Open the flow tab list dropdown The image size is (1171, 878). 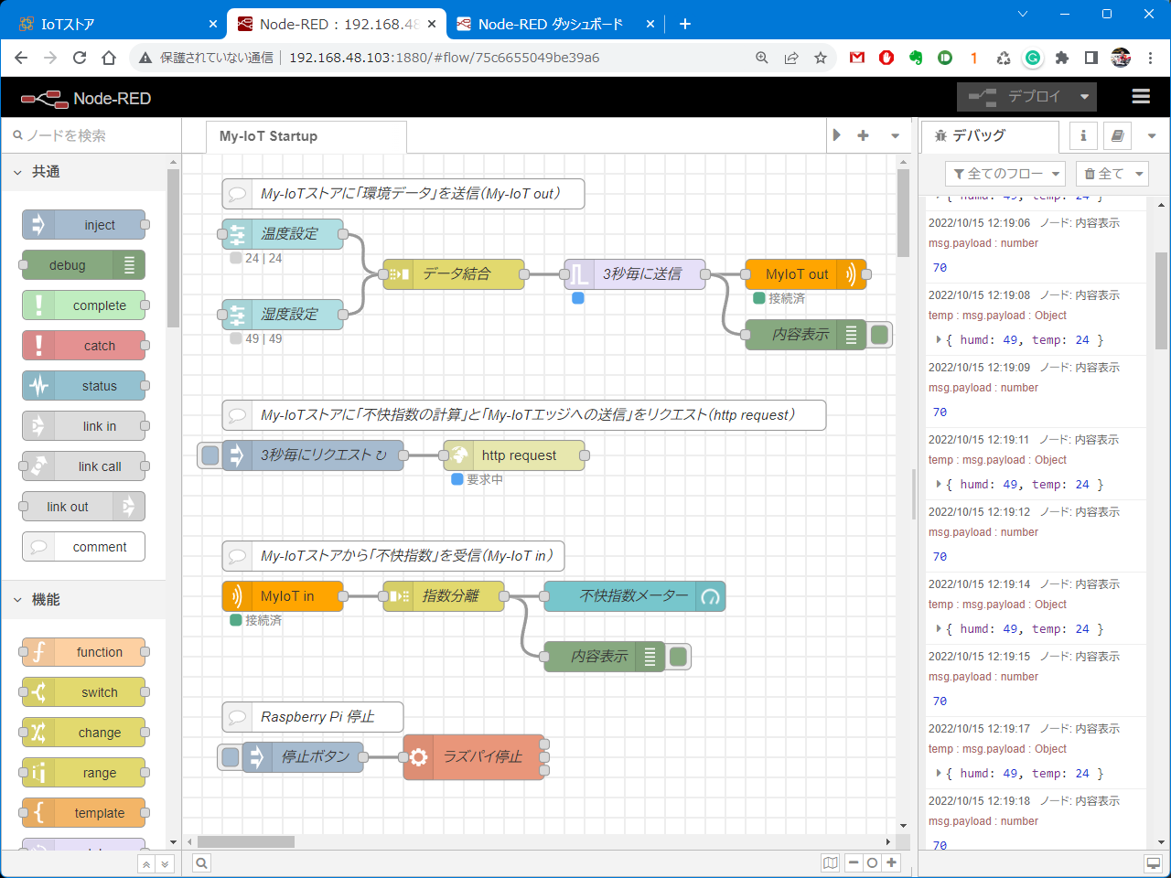[x=895, y=135]
